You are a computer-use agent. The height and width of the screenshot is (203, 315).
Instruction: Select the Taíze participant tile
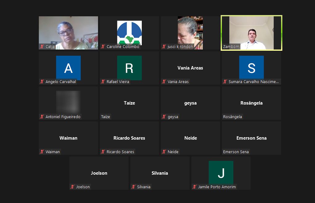(129, 103)
